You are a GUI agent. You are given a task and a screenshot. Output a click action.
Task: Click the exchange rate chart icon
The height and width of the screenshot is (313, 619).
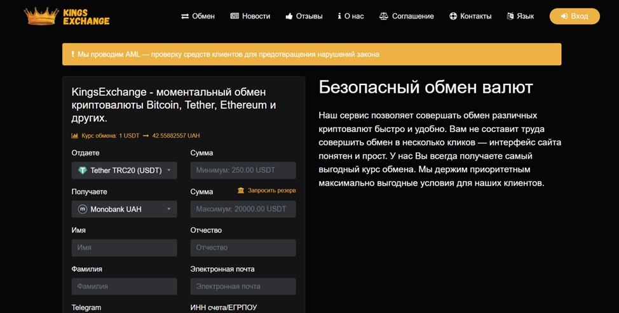click(75, 136)
